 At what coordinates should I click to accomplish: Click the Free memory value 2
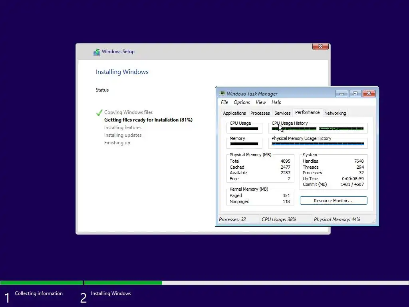coord(289,179)
